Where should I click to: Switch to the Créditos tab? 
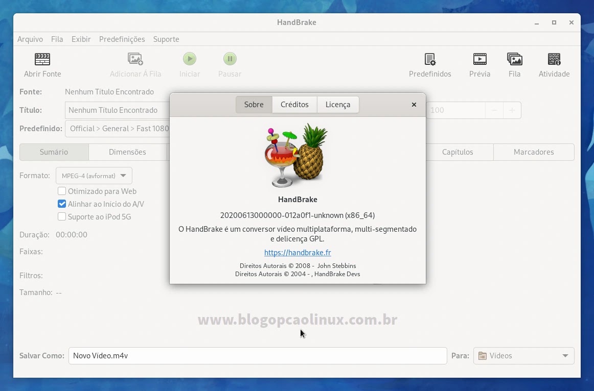click(294, 105)
